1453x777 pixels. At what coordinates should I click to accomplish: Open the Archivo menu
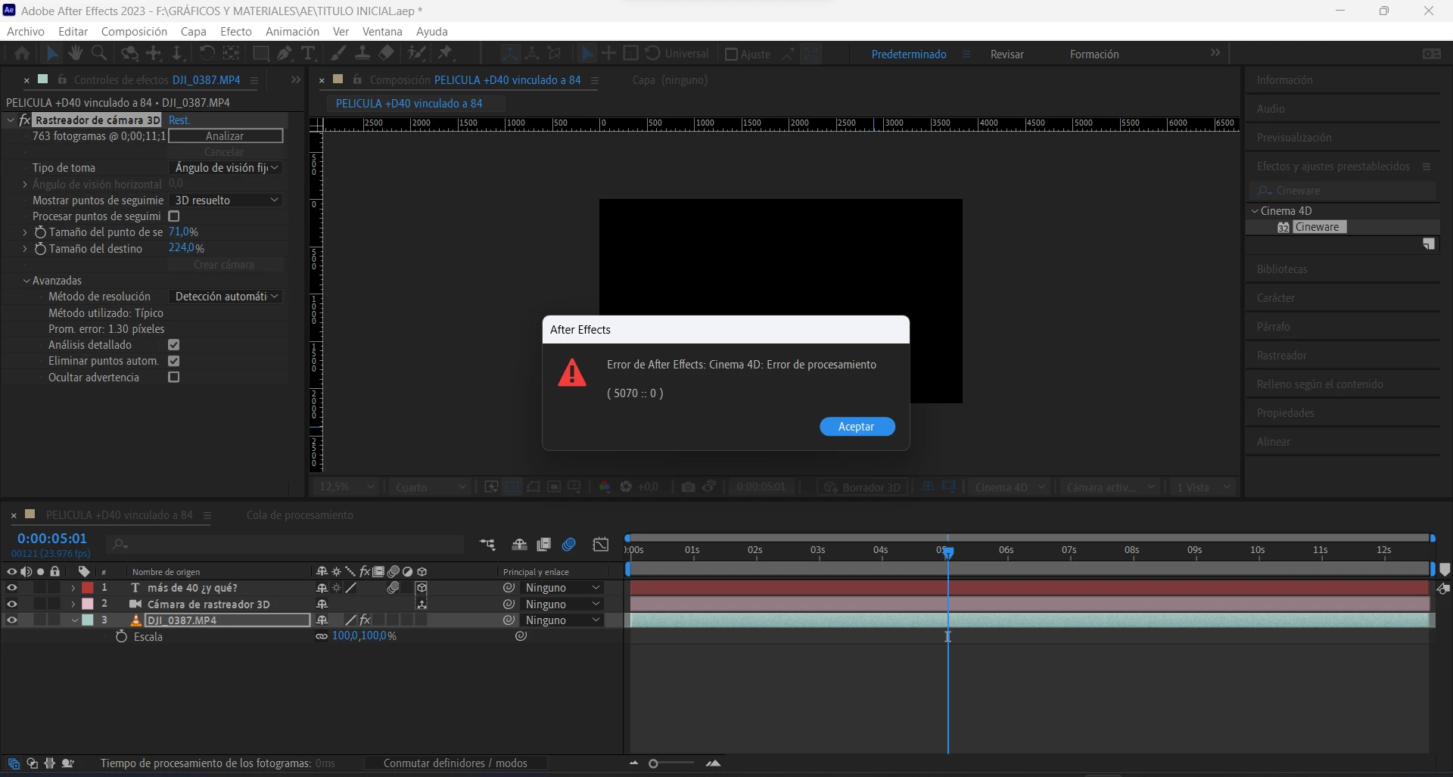tap(26, 31)
